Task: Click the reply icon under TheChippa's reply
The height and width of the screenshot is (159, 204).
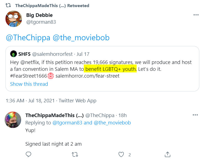Action: (28, 154)
